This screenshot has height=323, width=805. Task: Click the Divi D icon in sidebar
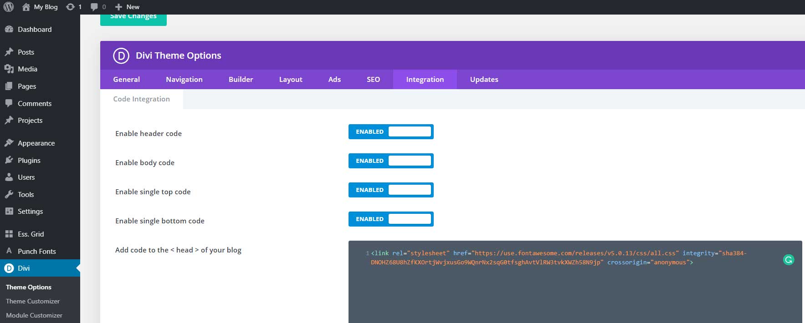9,268
